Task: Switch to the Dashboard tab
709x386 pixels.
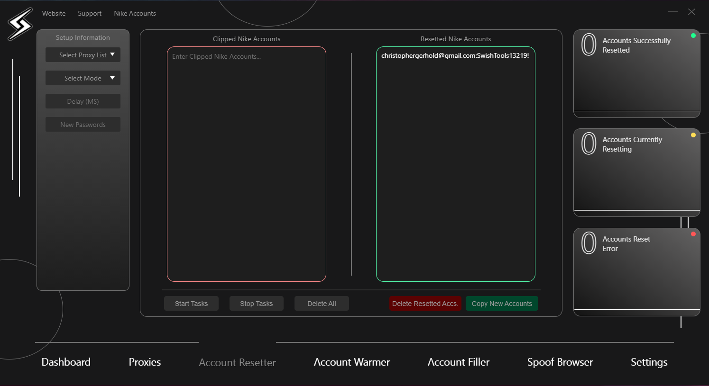Action: coord(66,362)
